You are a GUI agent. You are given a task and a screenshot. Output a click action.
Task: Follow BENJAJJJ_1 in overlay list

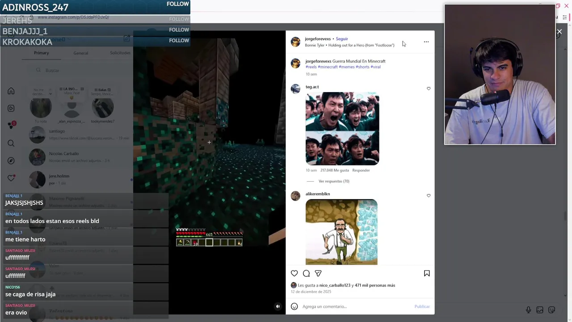click(179, 30)
